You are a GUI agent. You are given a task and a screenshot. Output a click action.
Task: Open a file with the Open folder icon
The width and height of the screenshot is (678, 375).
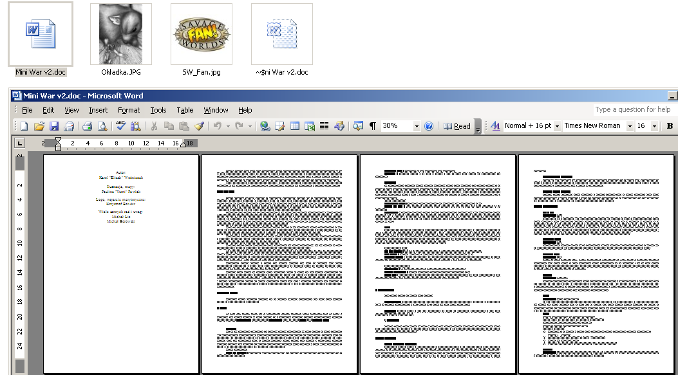[39, 126]
